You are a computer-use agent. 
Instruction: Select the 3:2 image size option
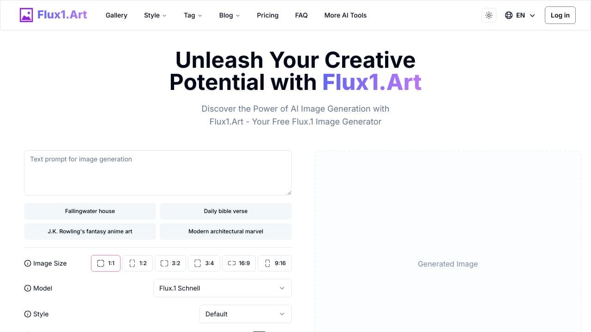pos(170,263)
